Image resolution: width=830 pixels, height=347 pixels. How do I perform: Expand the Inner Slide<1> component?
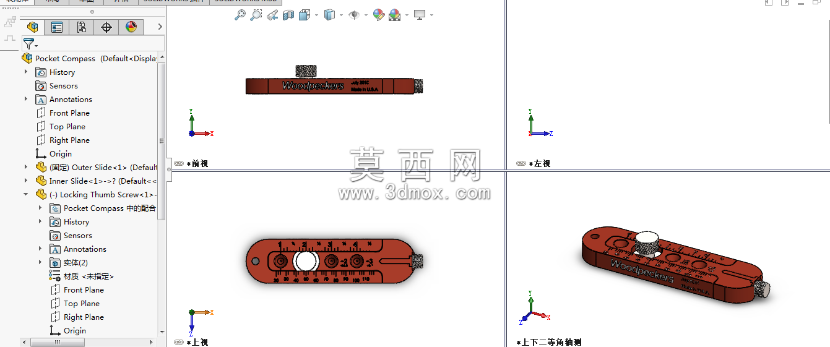click(26, 181)
